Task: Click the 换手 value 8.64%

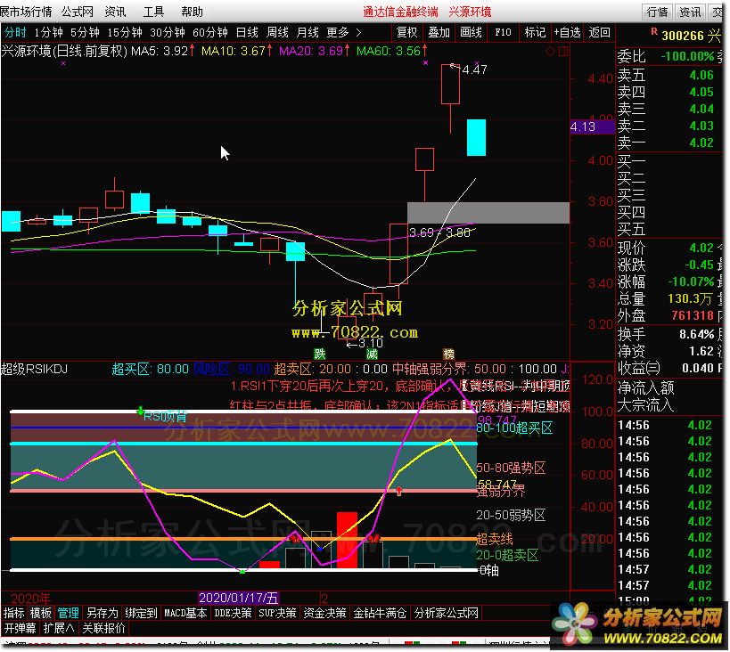Action: click(x=696, y=334)
